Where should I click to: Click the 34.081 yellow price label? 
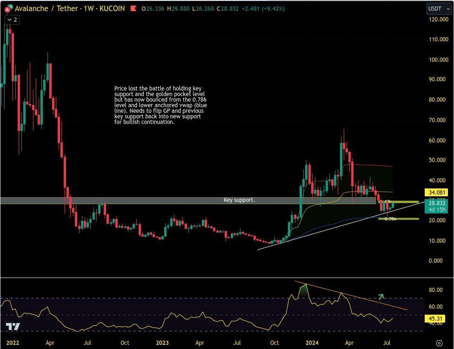coord(436,193)
